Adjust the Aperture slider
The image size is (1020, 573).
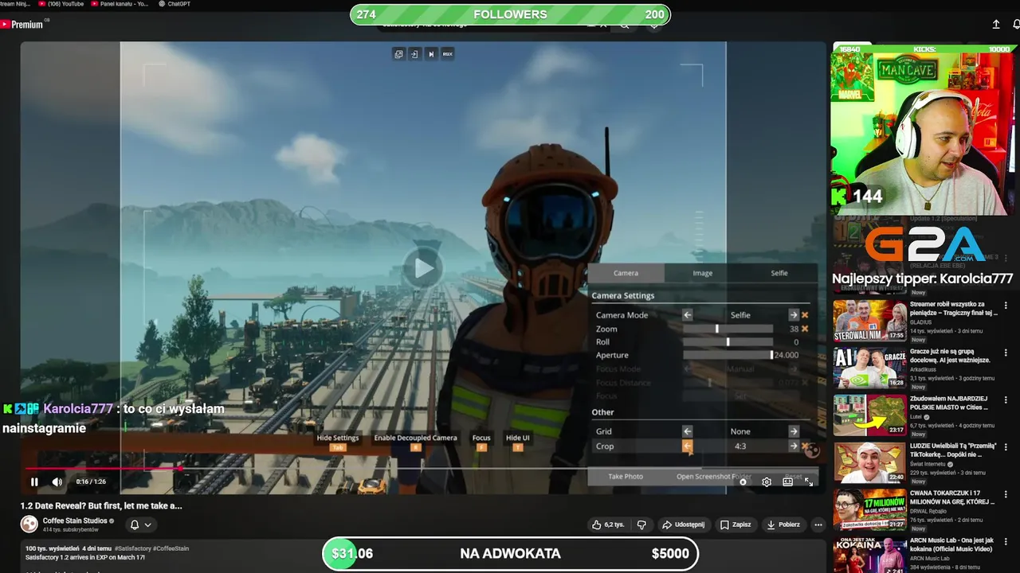point(728,355)
